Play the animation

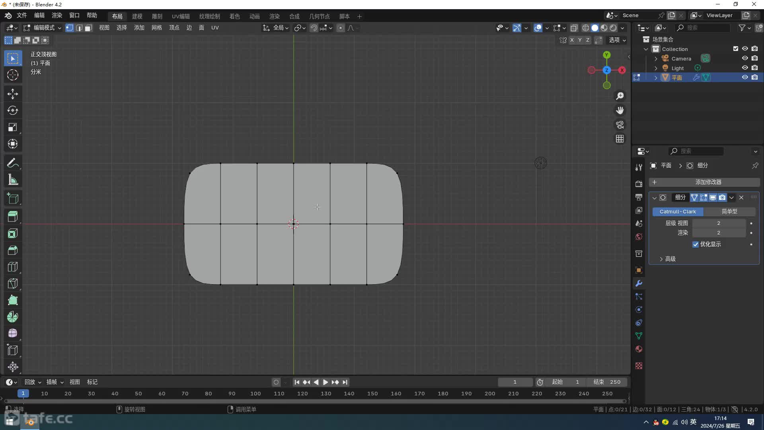[325, 382]
